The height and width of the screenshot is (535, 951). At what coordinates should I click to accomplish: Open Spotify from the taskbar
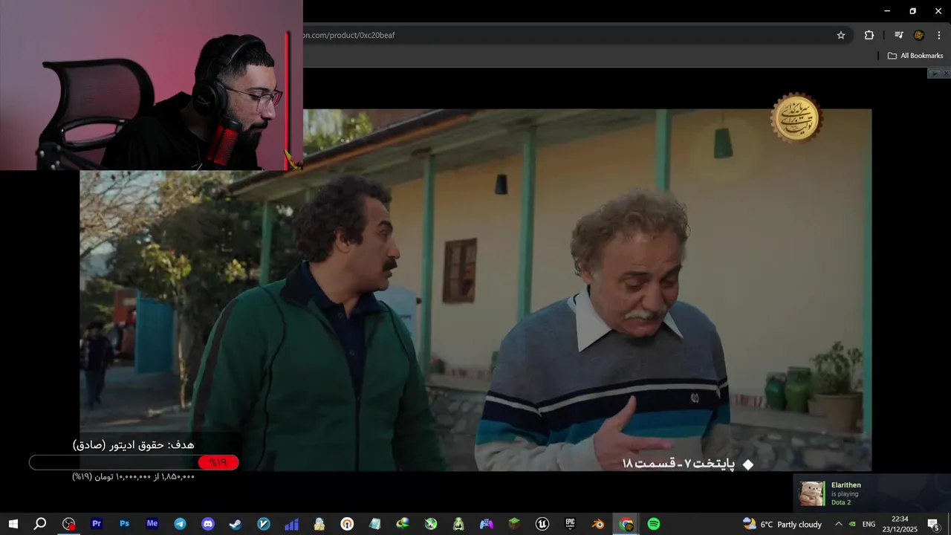click(x=654, y=524)
